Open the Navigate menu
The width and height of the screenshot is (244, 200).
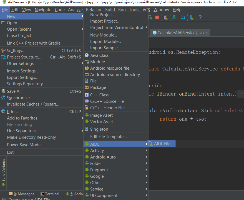[x=43, y=10]
